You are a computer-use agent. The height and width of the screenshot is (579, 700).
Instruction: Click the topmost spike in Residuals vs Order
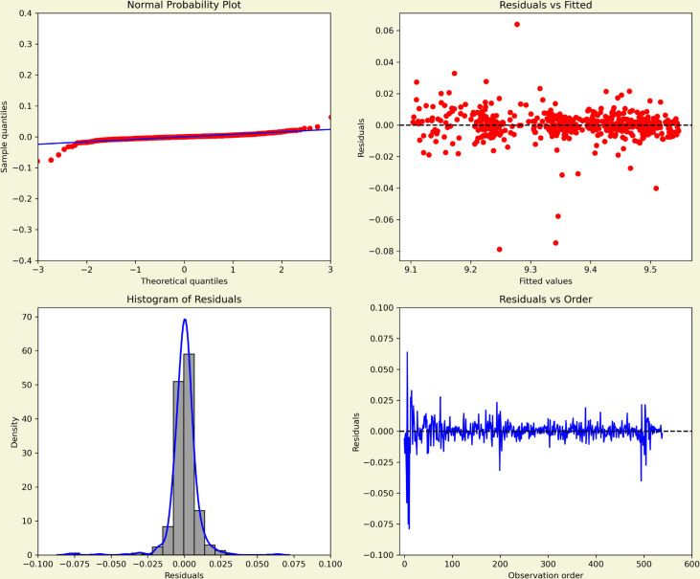pos(407,352)
